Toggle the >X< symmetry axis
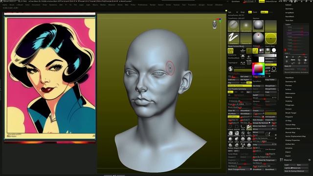313x176 pixels. [x=230, y=92]
